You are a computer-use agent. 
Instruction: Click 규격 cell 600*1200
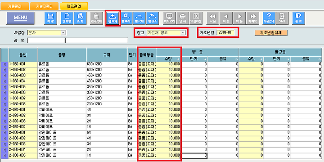(107, 64)
